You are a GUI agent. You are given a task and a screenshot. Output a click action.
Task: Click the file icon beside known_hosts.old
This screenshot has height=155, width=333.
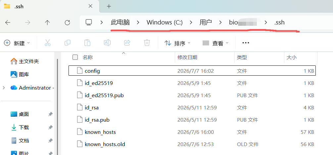tap(79, 144)
